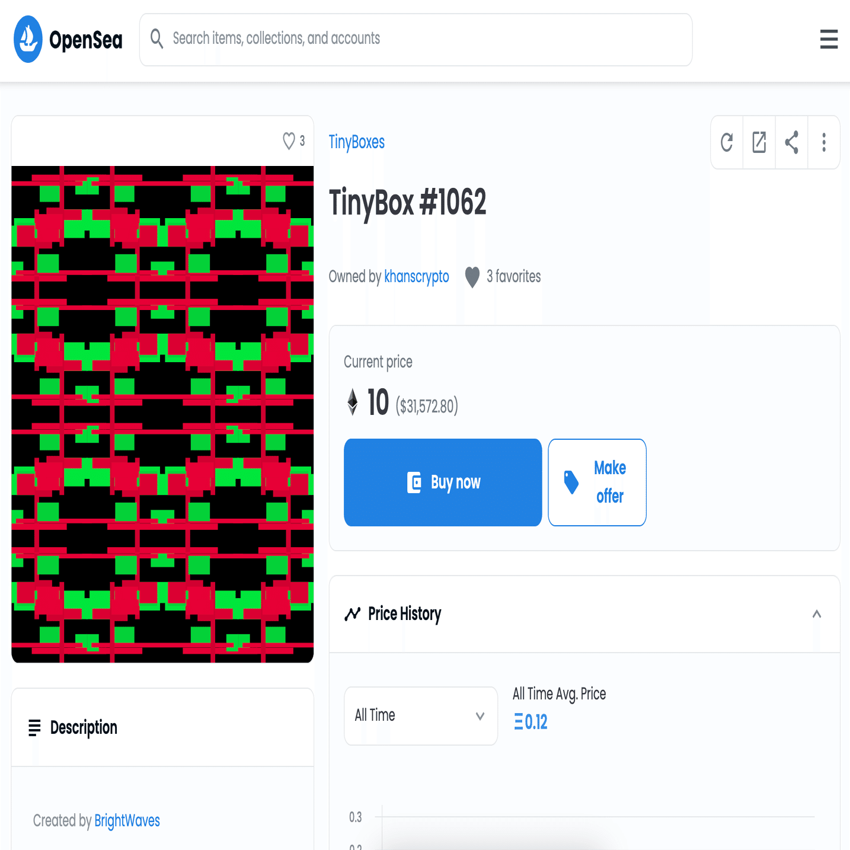
Task: Click the search magnifier icon
Action: pyautogui.click(x=156, y=39)
